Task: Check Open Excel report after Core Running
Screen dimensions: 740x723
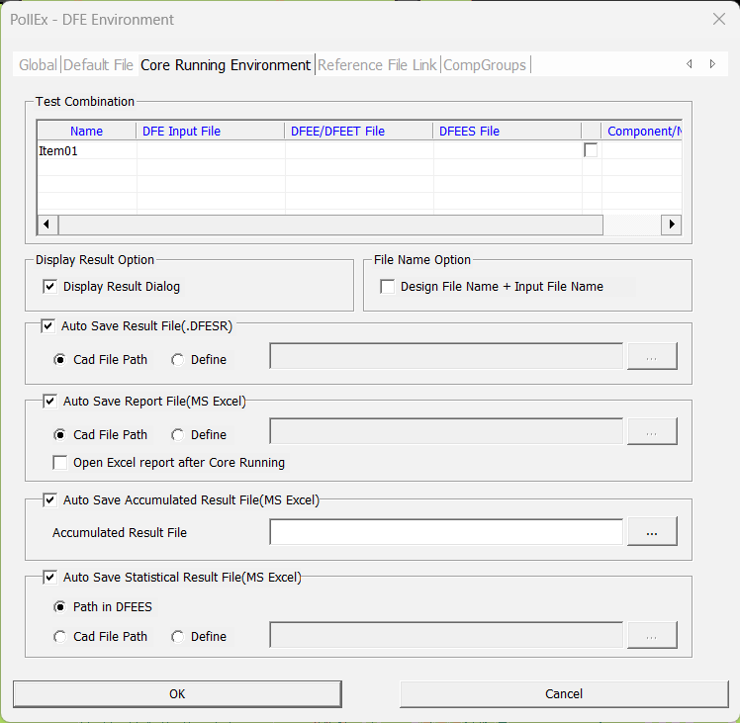Action: tap(60, 462)
